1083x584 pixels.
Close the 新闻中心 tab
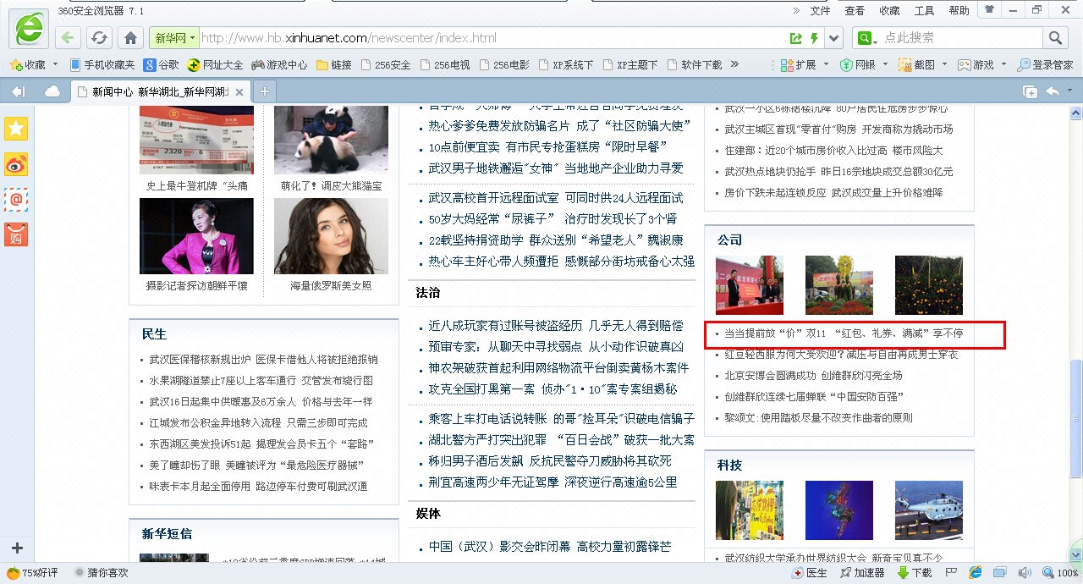[x=239, y=92]
